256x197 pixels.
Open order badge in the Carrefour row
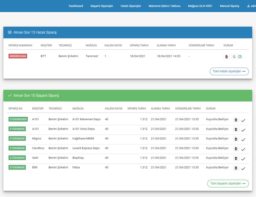pos(17,148)
